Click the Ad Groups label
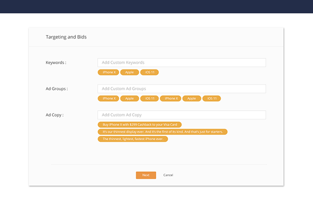The image size is (313, 200). coord(57,89)
